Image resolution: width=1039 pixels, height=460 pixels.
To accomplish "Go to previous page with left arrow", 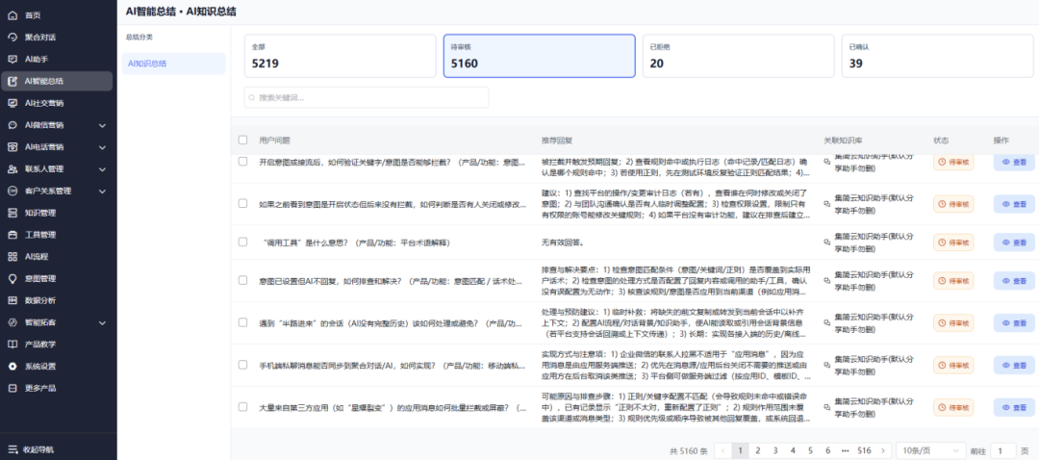I will click(722, 450).
